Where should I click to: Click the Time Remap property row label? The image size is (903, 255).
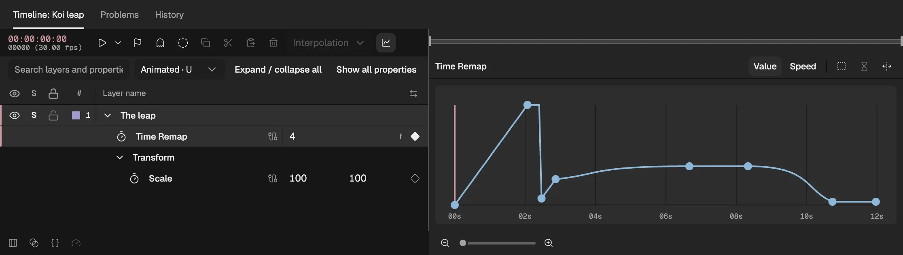(161, 136)
